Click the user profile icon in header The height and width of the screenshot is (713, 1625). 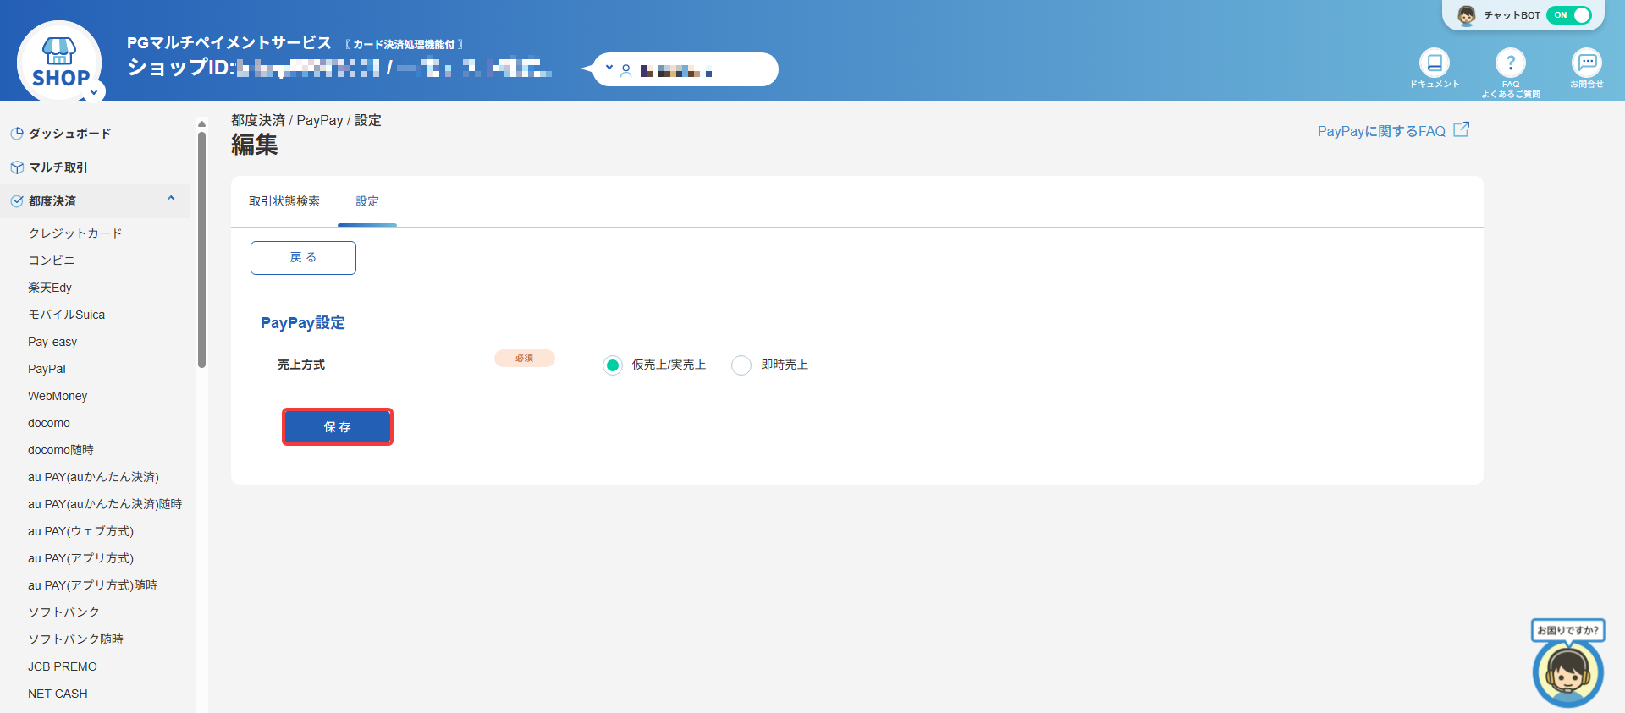[626, 71]
